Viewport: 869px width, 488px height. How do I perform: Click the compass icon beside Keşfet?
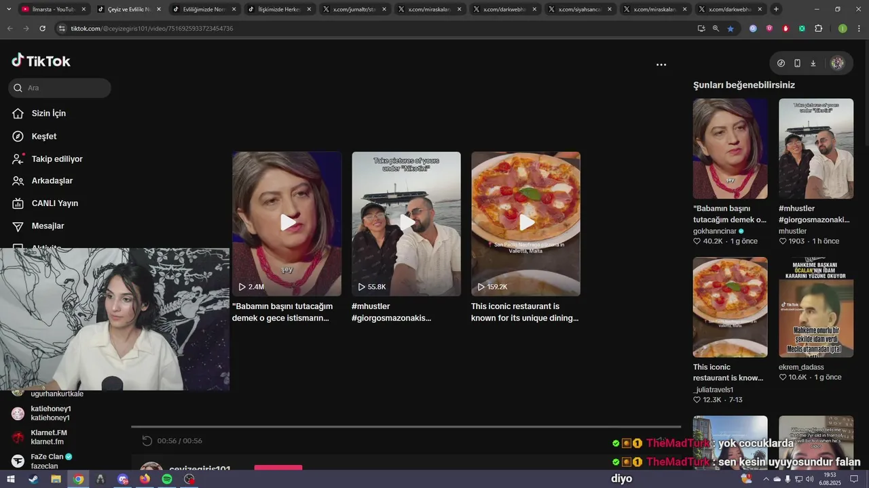(x=18, y=136)
